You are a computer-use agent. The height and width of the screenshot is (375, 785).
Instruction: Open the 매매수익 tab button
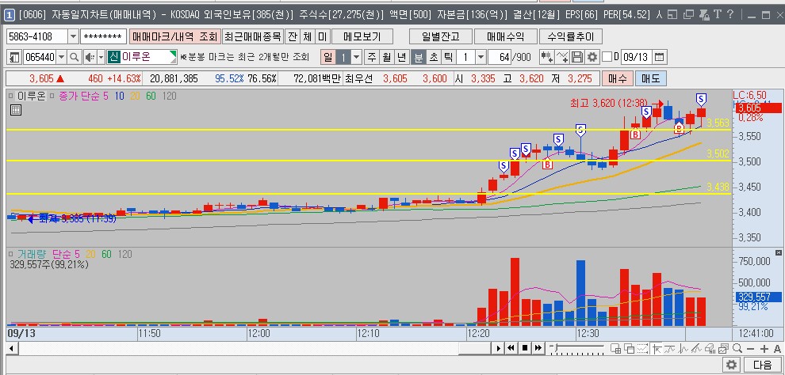pyautogui.click(x=505, y=36)
